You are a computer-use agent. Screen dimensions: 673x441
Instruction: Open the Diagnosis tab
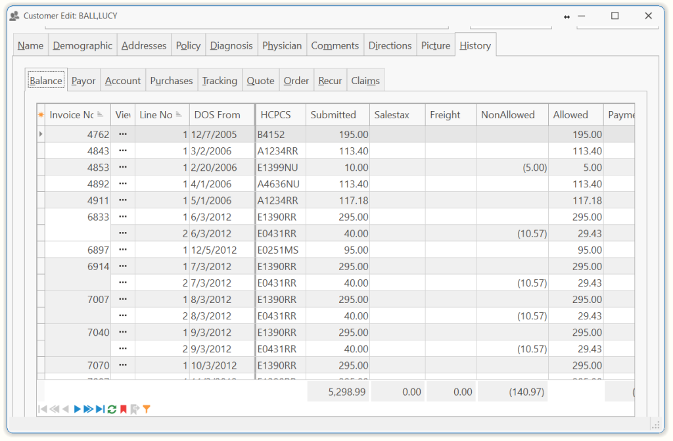pyautogui.click(x=231, y=45)
